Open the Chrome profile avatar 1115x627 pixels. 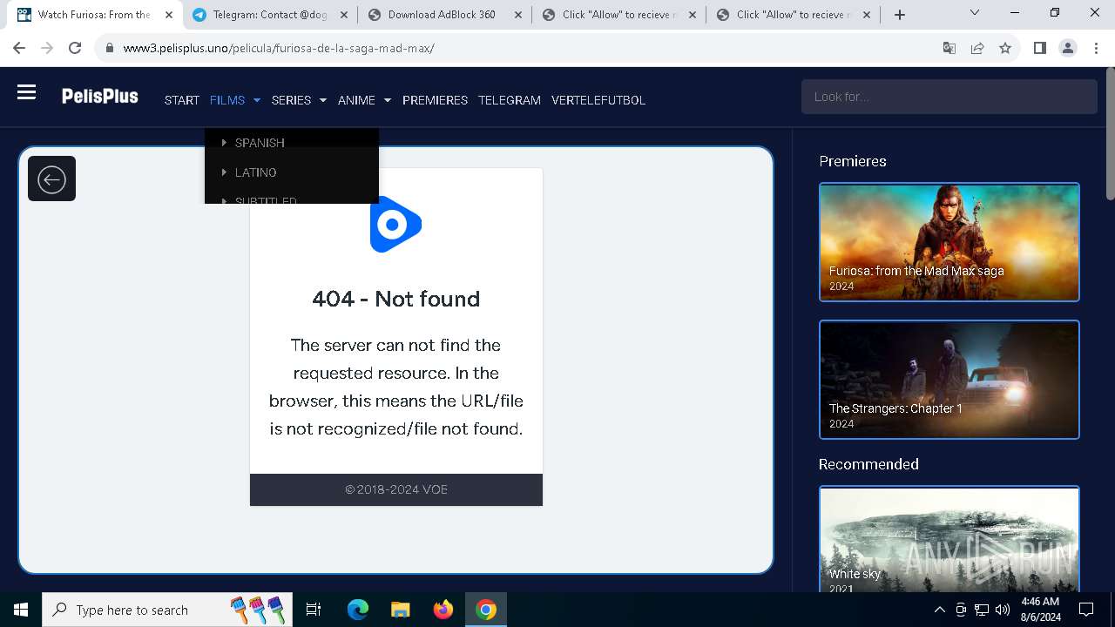pos(1068,48)
